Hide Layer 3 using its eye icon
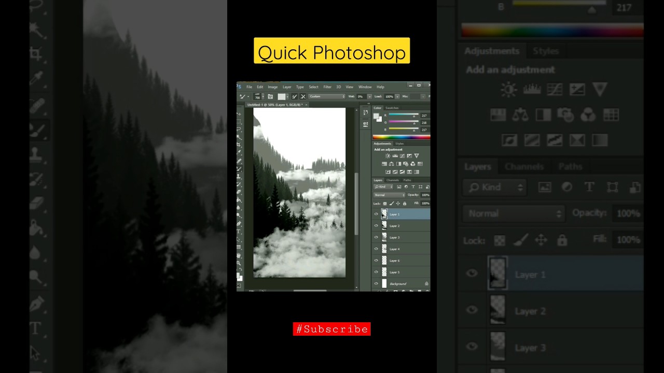664x373 pixels. 376,237
